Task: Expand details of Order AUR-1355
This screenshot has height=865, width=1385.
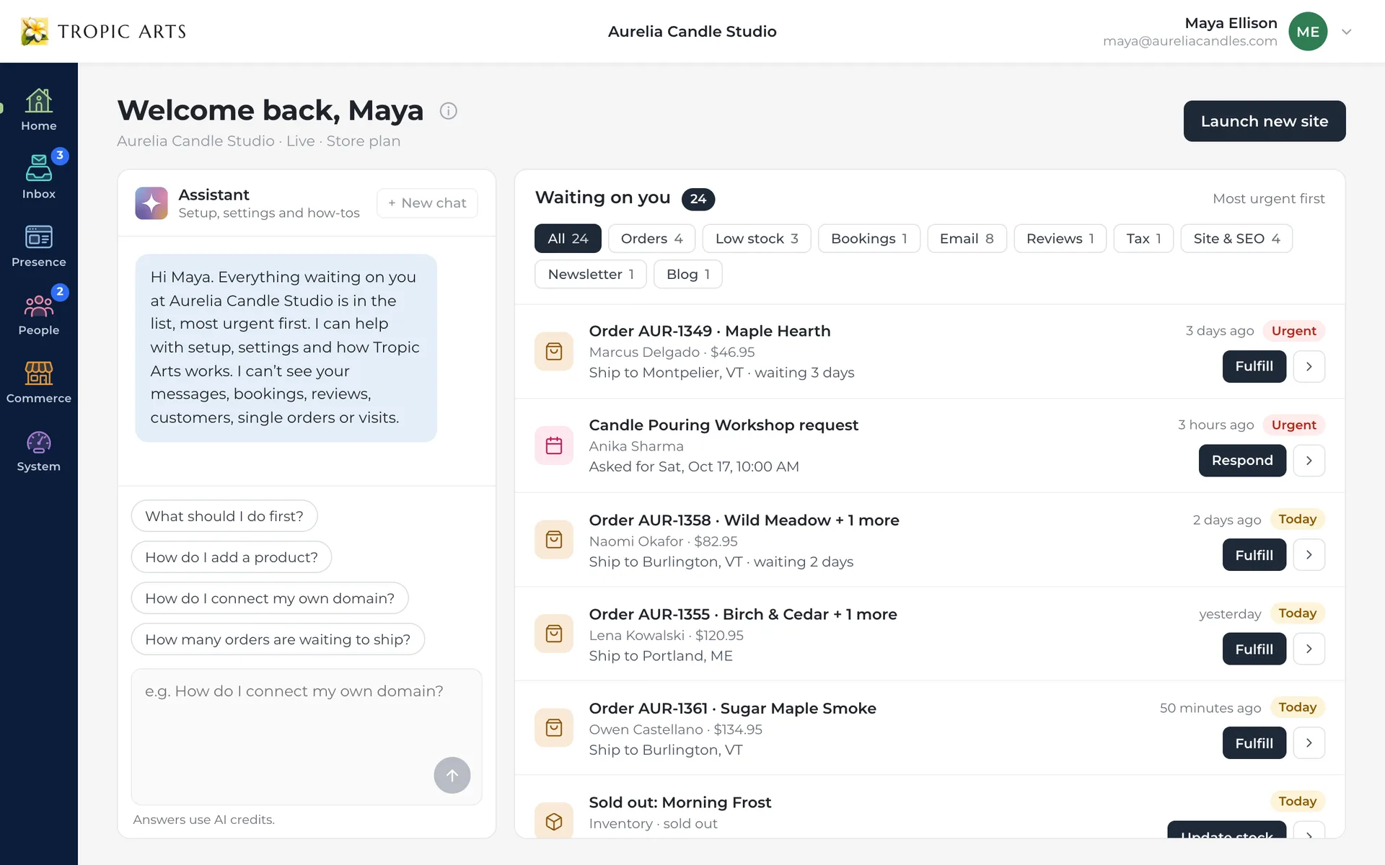Action: click(1309, 649)
